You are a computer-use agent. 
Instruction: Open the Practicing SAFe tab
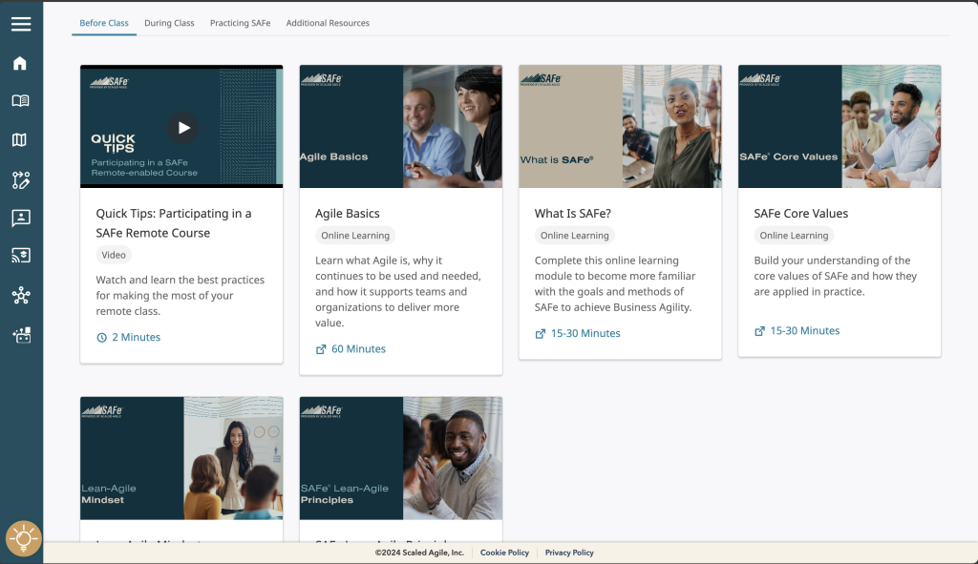(x=240, y=23)
